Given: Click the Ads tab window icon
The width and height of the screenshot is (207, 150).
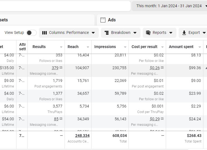Looking at the screenshot, I should [103, 20].
